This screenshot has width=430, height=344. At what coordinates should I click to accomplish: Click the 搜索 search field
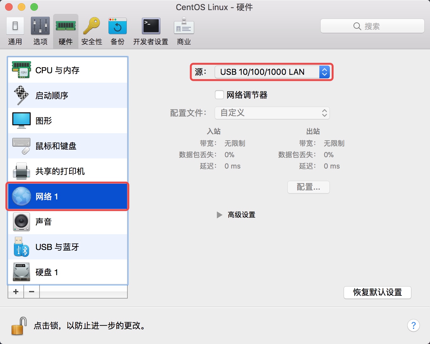(x=372, y=26)
